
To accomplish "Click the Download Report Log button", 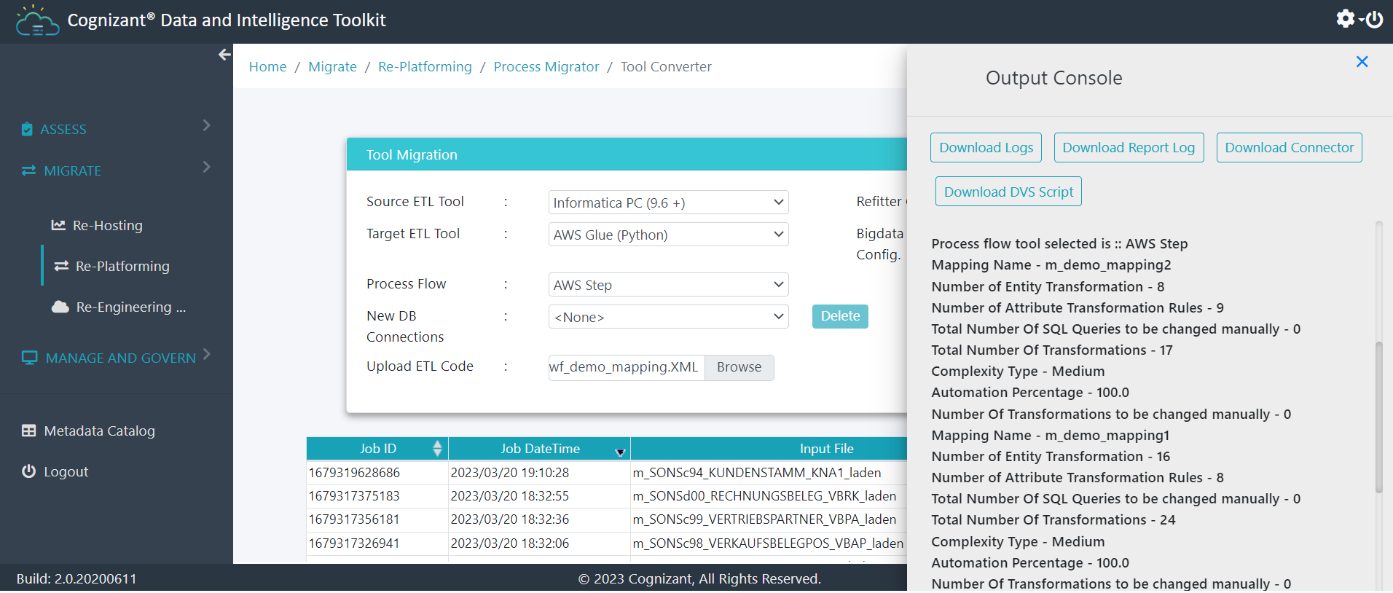I will click(1129, 147).
